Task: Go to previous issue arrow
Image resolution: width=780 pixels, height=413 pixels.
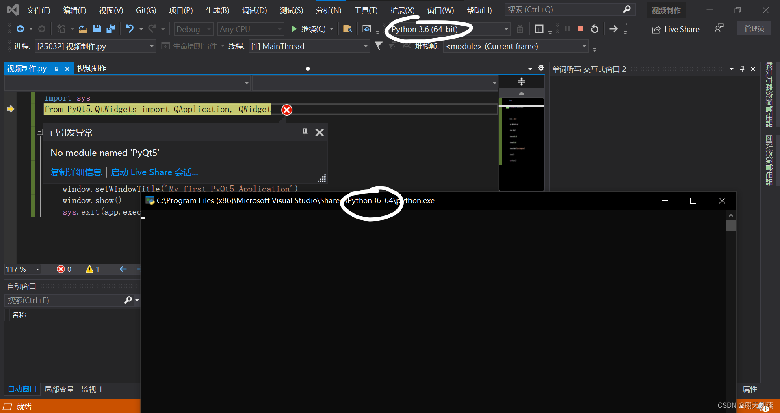Action: pyautogui.click(x=123, y=269)
